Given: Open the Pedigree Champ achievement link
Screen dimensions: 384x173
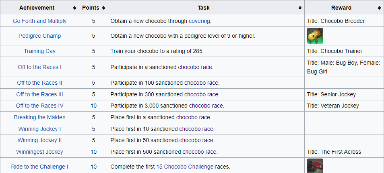Looking at the screenshot, I should tap(40, 36).
